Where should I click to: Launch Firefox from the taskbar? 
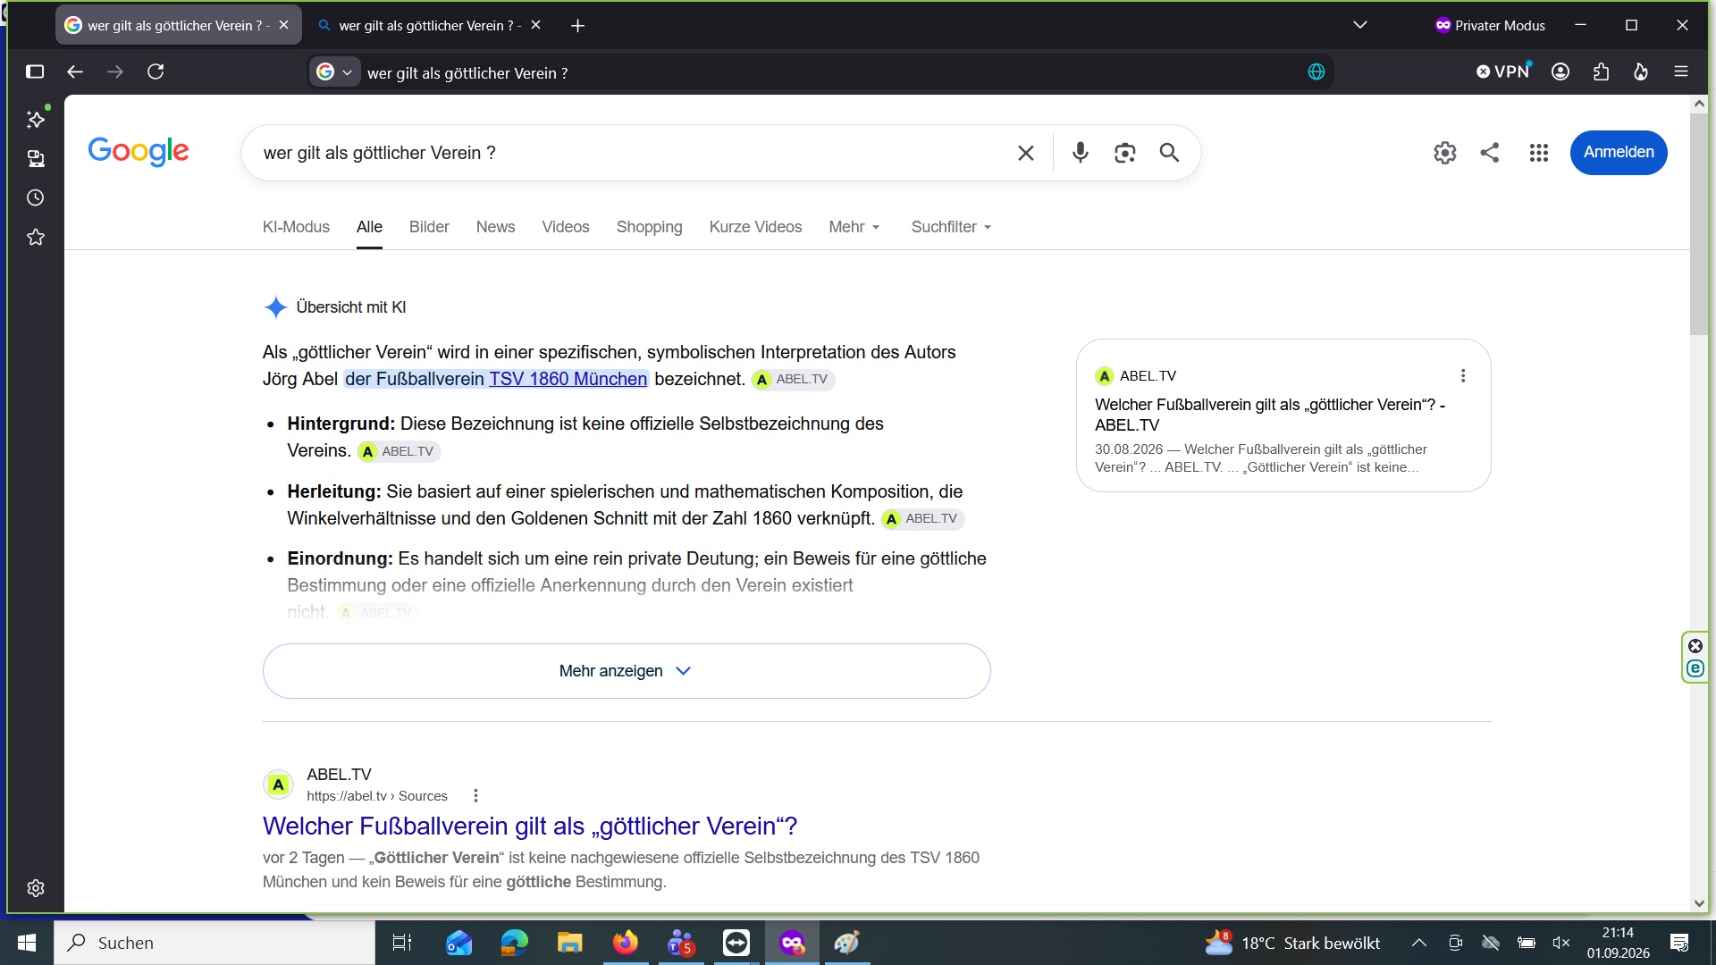626,943
